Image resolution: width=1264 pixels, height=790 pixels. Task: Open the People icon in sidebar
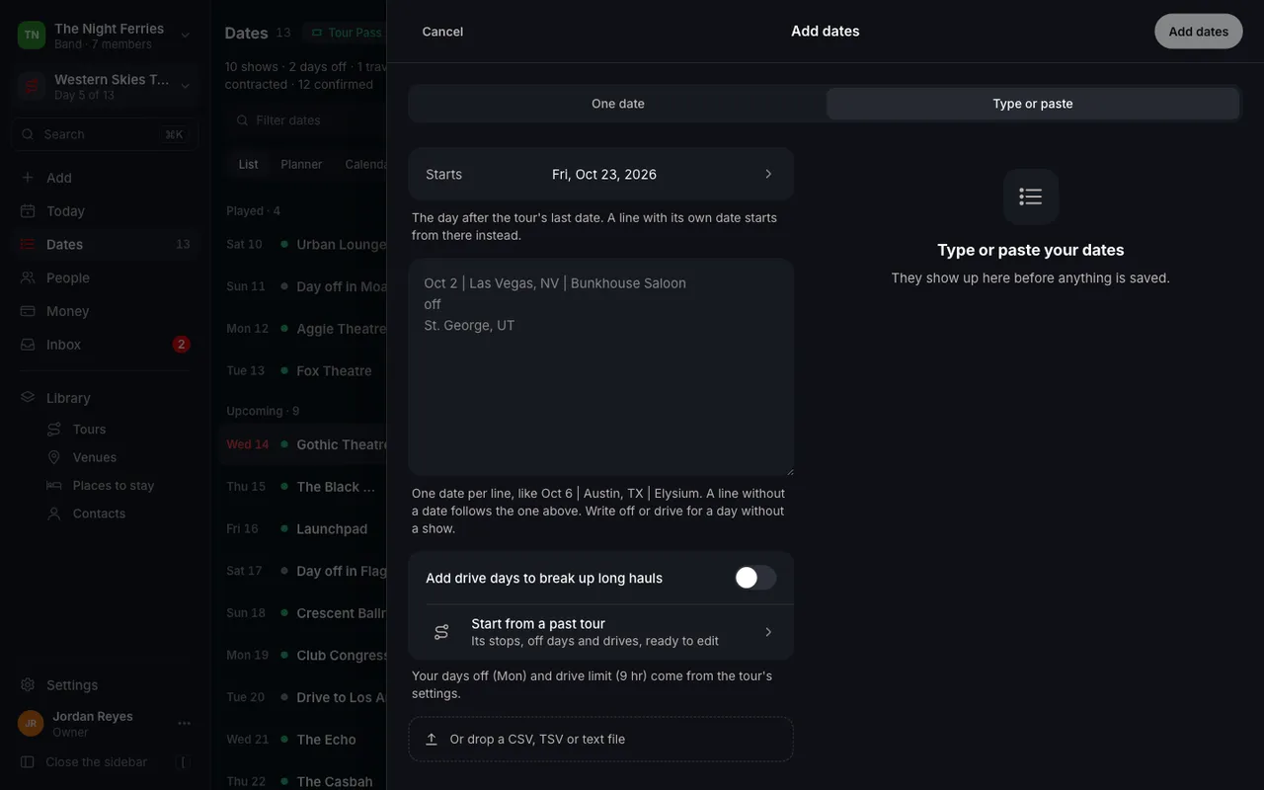pos(28,278)
